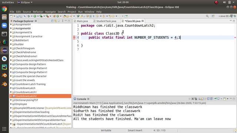The image size is (237, 133).
Task: Open the Zoom app from the dock
Action: 4,25
